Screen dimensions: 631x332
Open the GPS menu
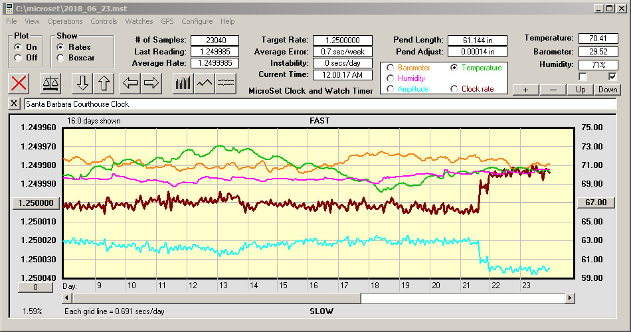(x=167, y=21)
